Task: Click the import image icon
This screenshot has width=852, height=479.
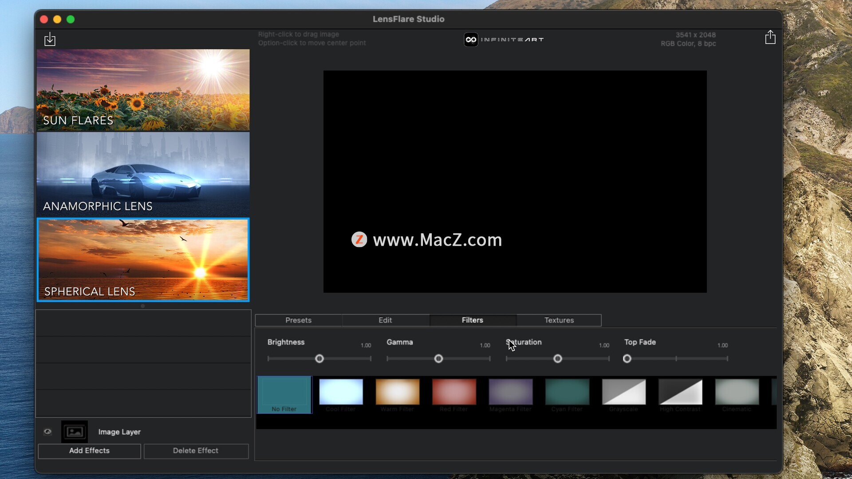Action: pos(50,39)
